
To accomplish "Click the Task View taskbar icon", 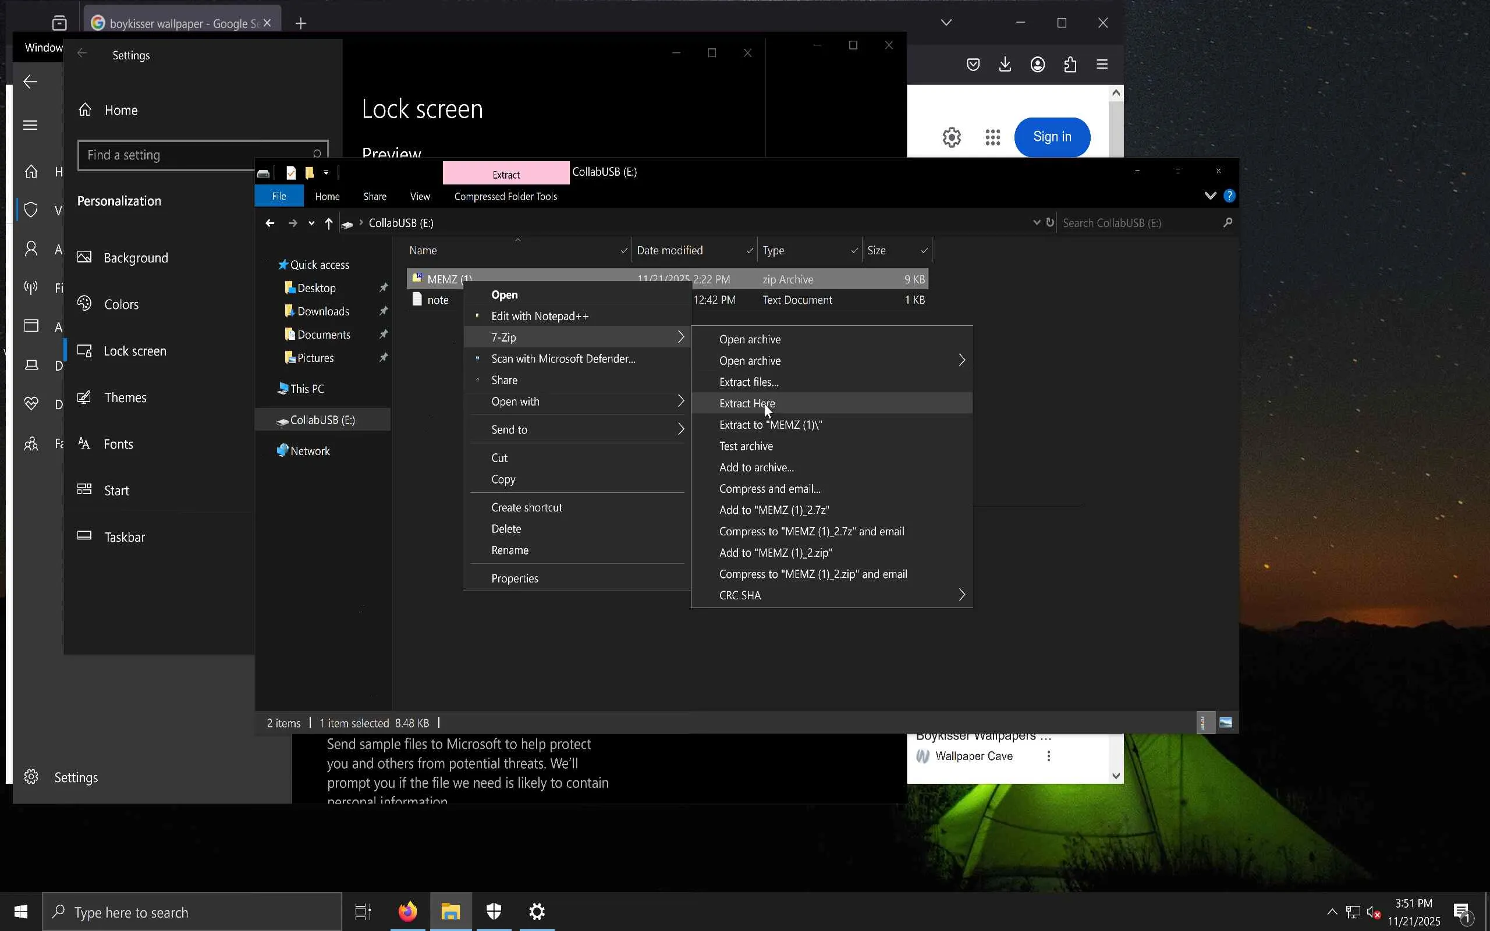I will click(363, 911).
